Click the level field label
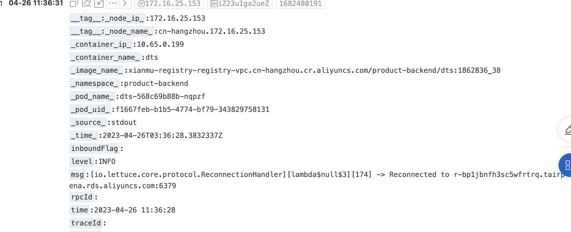The image size is (571, 232). pyautogui.click(x=82, y=162)
